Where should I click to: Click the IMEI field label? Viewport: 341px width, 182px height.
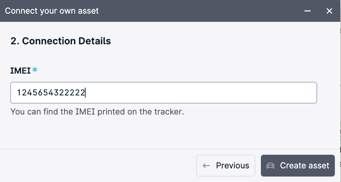click(20, 71)
